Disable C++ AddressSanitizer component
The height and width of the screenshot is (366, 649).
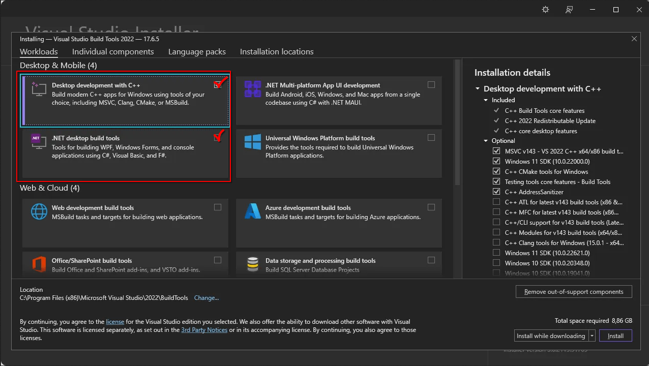496,192
